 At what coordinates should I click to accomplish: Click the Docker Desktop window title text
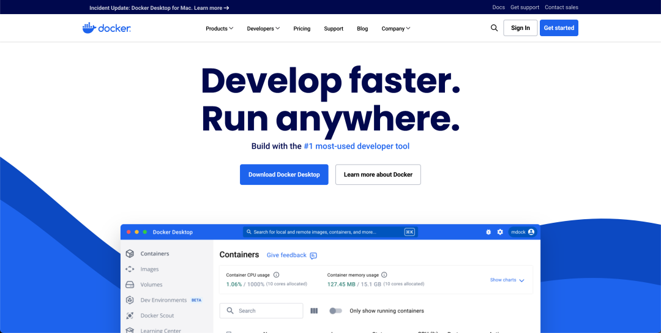pyautogui.click(x=173, y=232)
